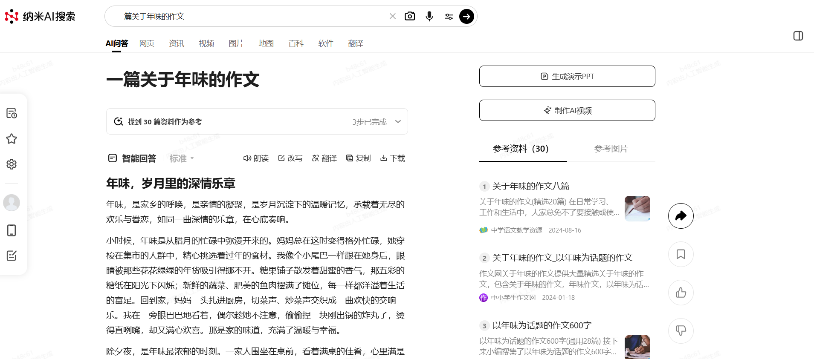814x359 pixels.
Task: Like the answer with thumbs up
Action: coord(681,293)
